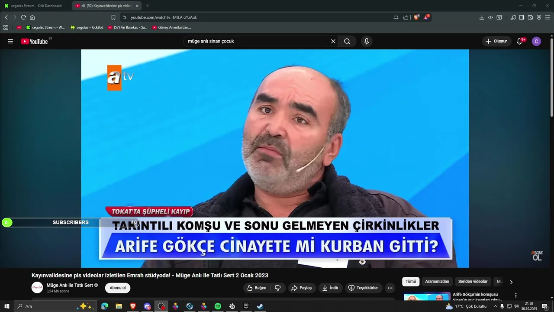Image resolution: width=554 pixels, height=312 pixels.
Task: Select the Tümü filter chip
Action: click(x=411, y=282)
